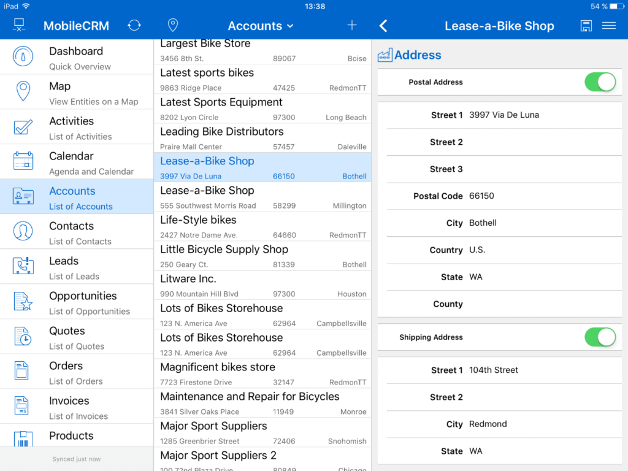Tap the back chevron beside Lease-a-Bike Shop
The image size is (628, 471).
tap(383, 26)
